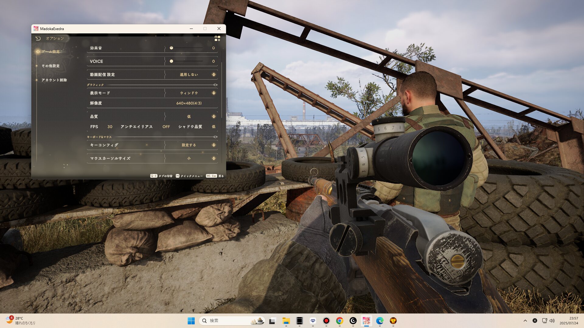Viewport: 584px width, 328px height.
Task: Click the Microsoft Edge taskbar icon
Action: (380, 321)
